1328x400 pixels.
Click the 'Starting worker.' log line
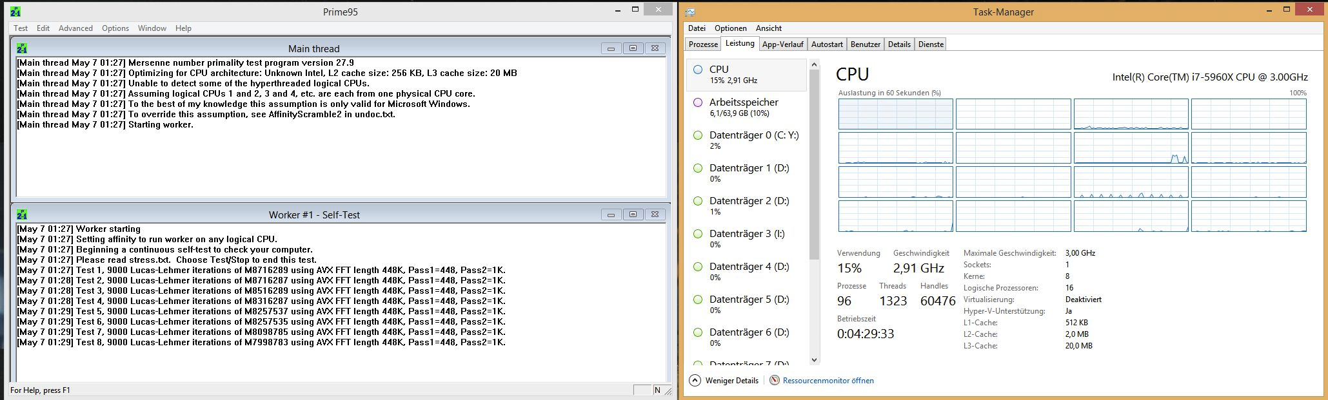(105, 125)
